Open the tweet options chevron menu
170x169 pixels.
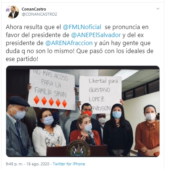[158, 9]
